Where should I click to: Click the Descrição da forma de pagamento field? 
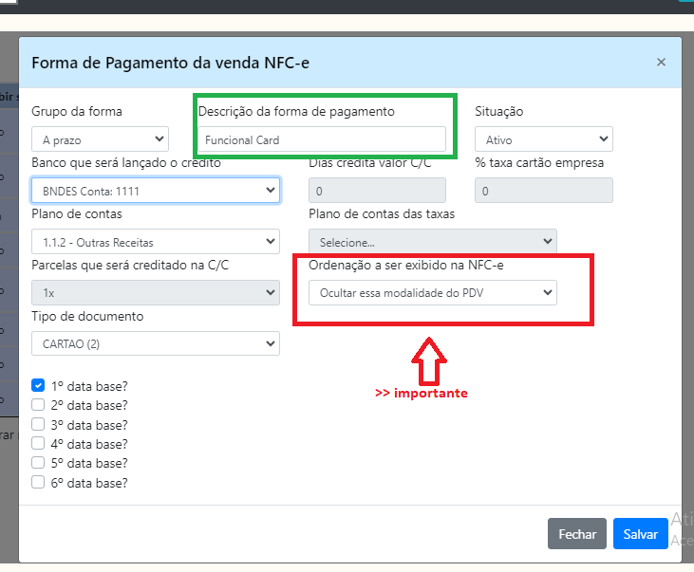click(x=321, y=139)
